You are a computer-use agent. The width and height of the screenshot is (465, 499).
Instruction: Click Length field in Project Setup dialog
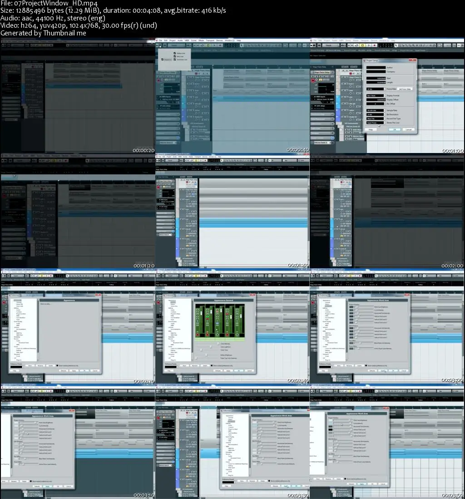coord(376,82)
